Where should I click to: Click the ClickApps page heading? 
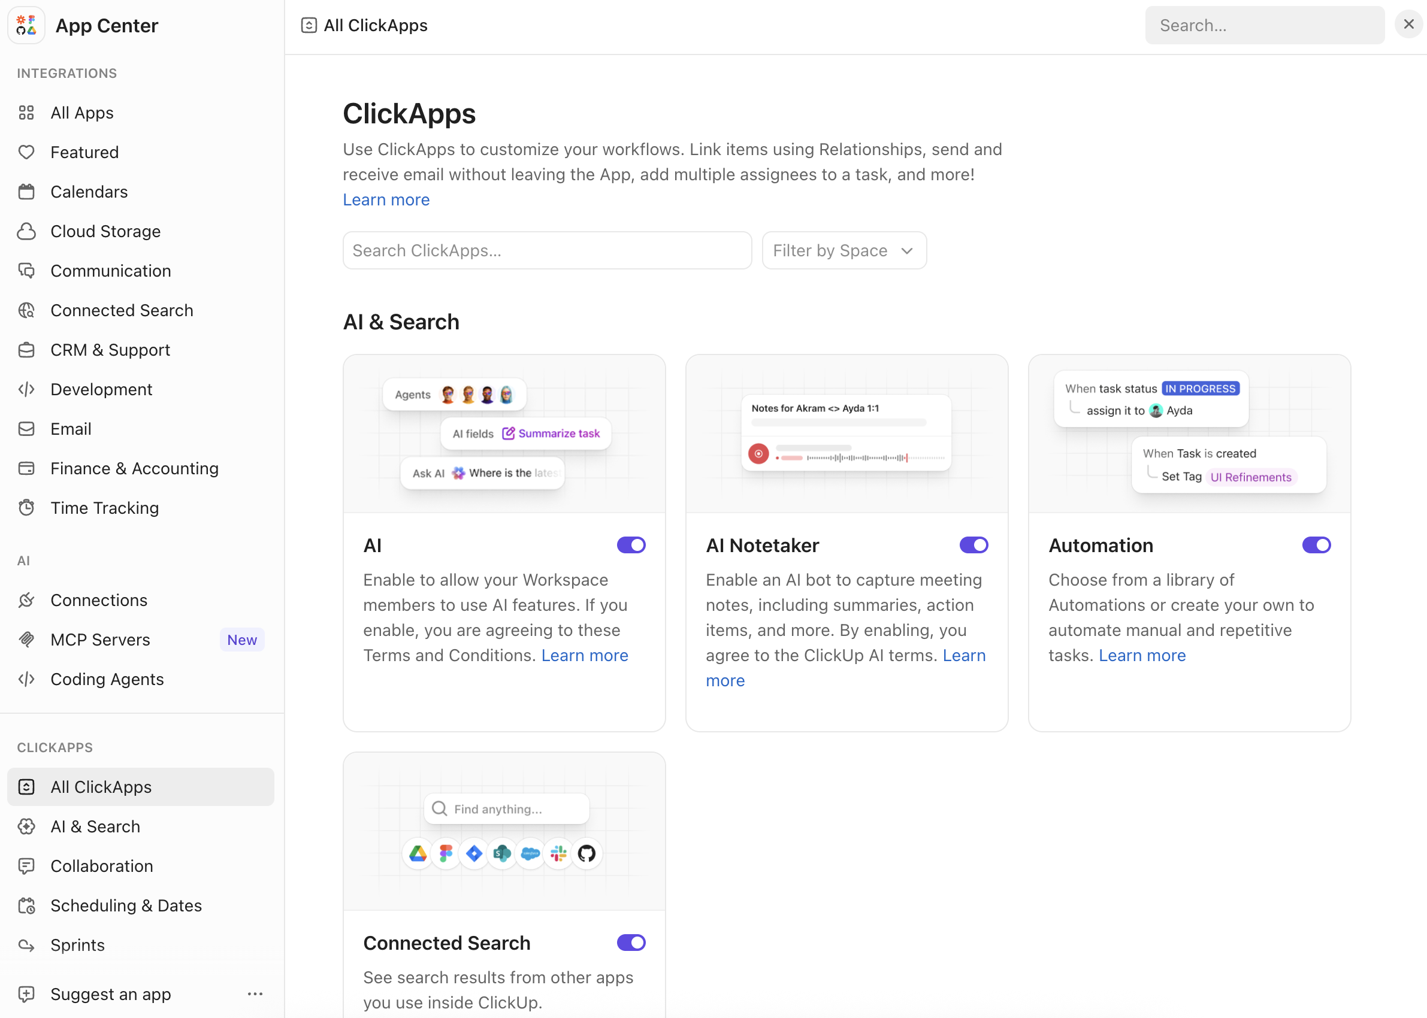(409, 113)
